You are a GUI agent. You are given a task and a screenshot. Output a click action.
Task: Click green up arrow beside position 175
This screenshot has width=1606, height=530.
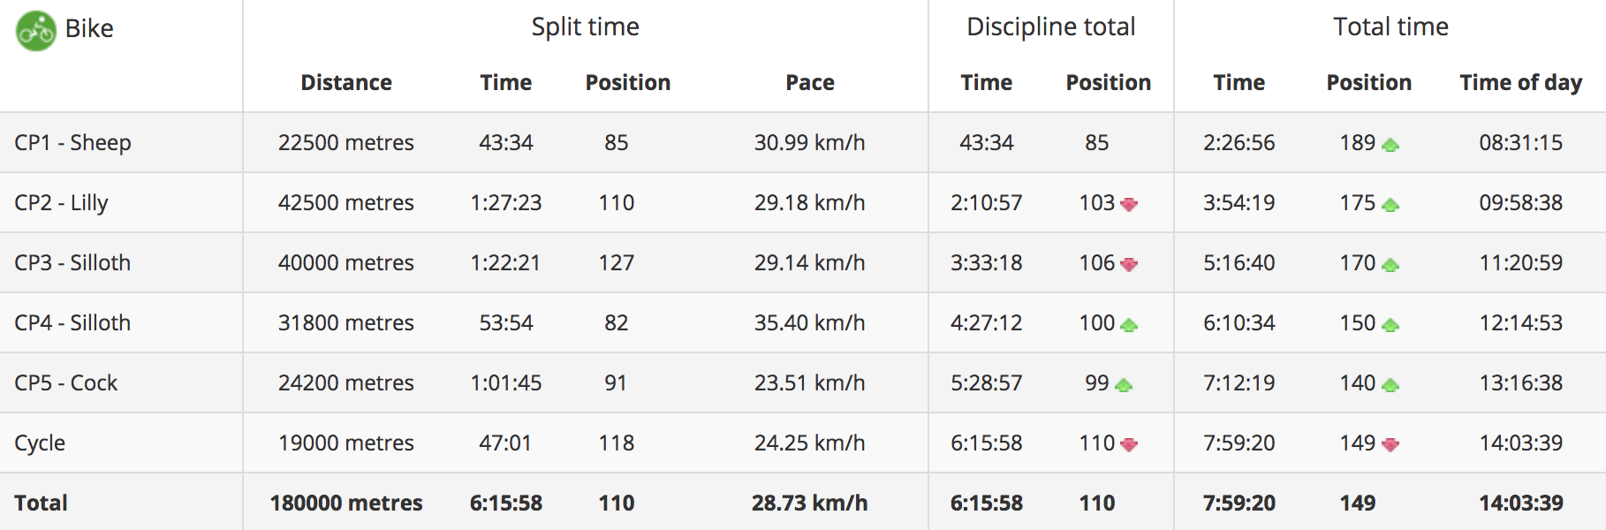tap(1390, 205)
